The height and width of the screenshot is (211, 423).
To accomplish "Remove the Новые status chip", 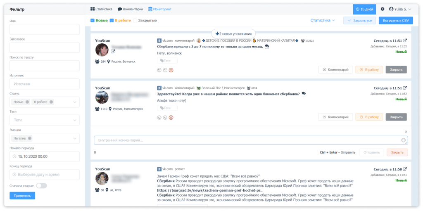I will pos(27,102).
